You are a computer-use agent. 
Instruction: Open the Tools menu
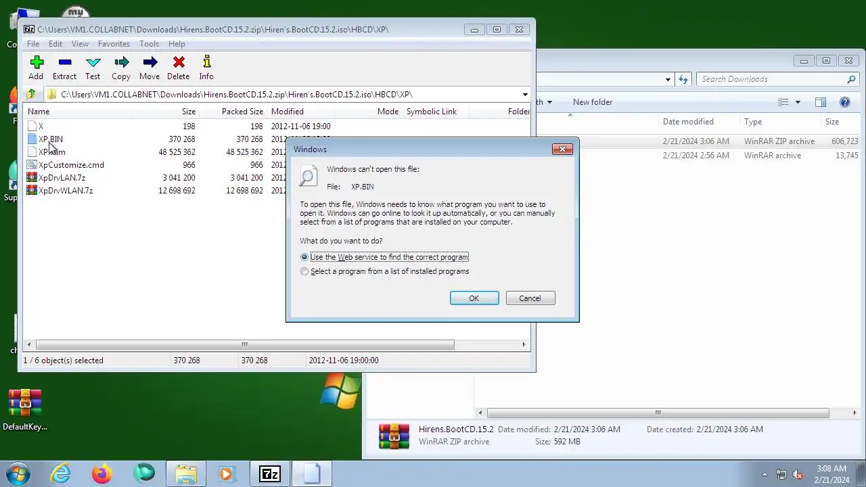click(x=149, y=44)
